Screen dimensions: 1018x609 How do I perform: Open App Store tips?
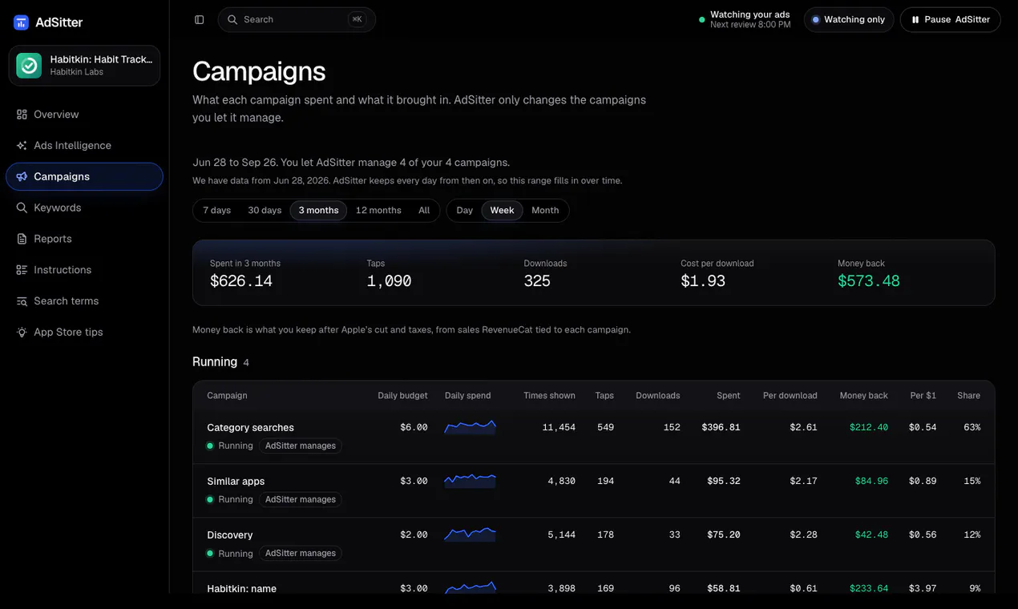(84, 332)
